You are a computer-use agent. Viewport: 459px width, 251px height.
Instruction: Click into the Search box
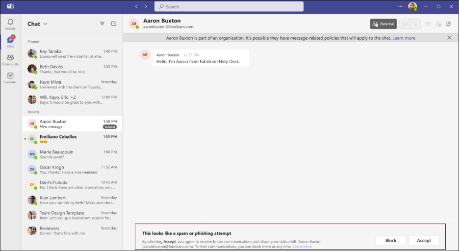[229, 6]
